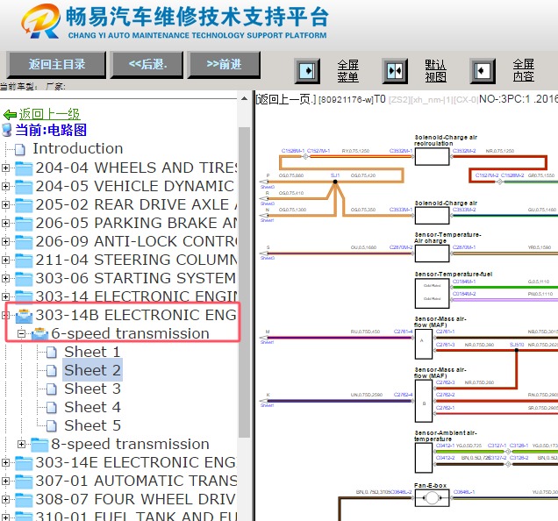Go back with the <<后退 button
This screenshot has width=558, height=521.
pos(147,64)
